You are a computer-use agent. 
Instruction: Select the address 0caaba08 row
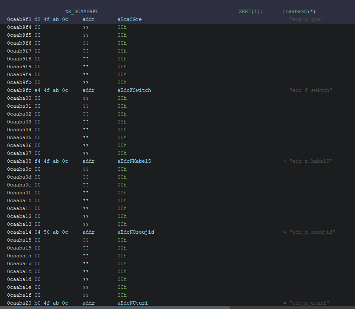[x=19, y=161]
